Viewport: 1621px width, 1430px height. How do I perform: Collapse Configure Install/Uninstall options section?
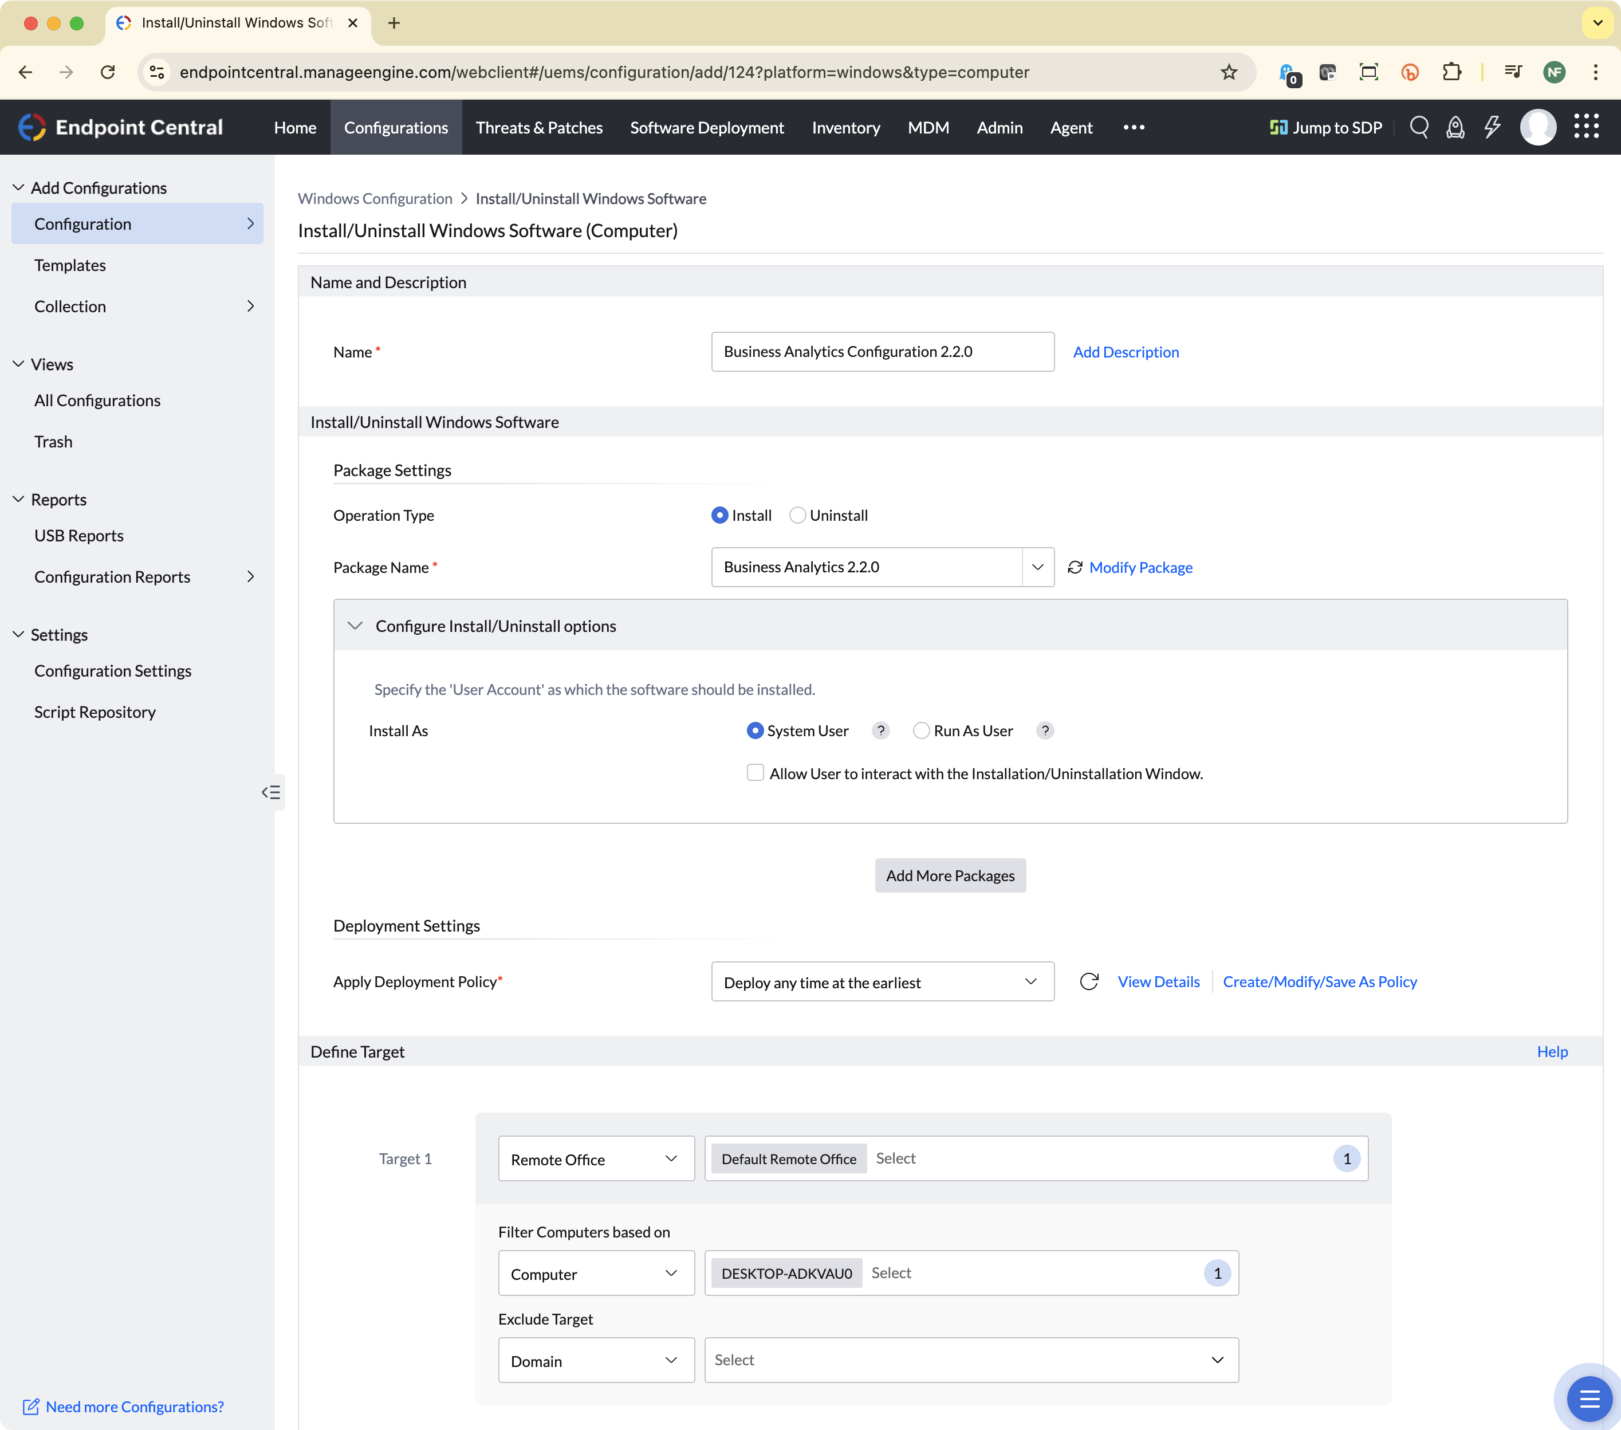[x=355, y=626]
